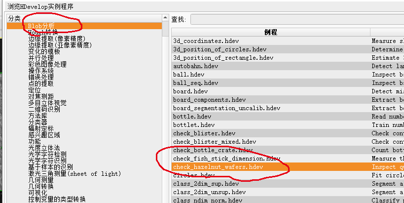Sort by the 例程 column header
This screenshot has height=203, width=404.
pos(271,32)
